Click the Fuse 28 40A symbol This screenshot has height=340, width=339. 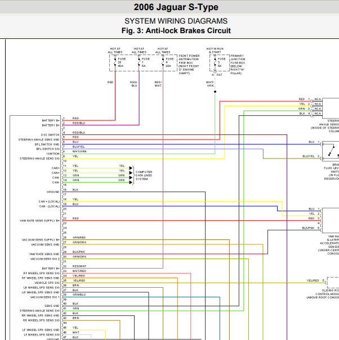pos(115,62)
